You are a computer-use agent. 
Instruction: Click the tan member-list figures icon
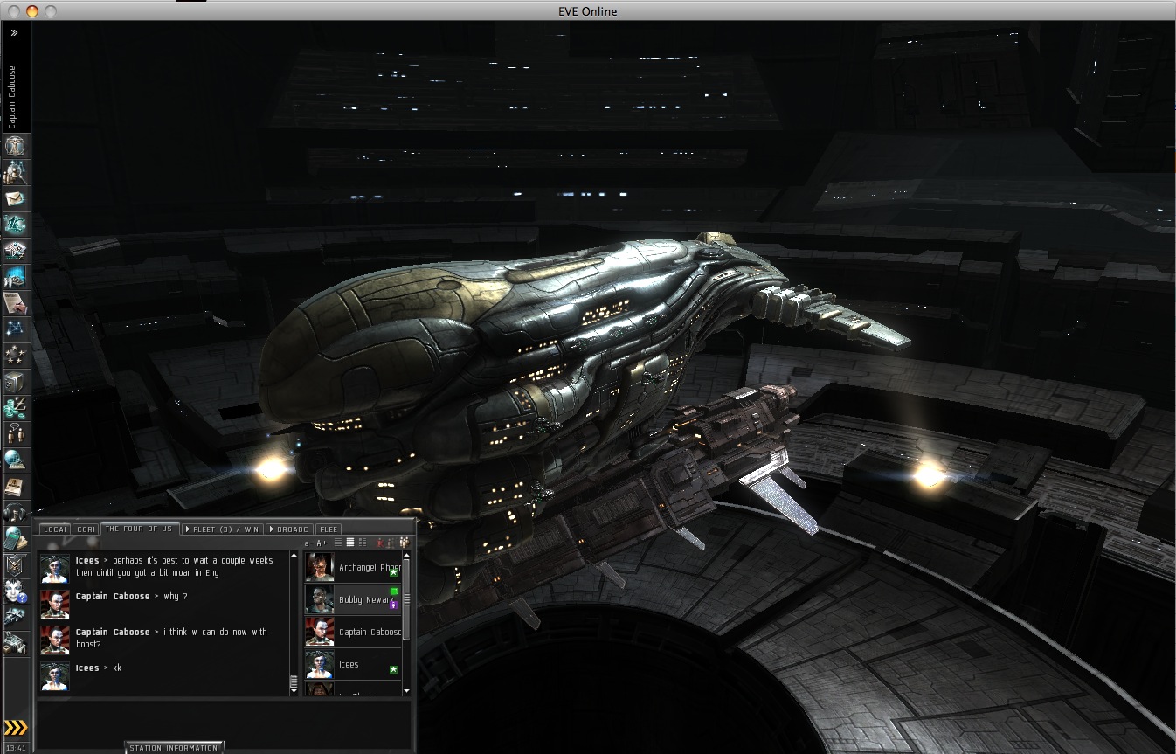(404, 543)
